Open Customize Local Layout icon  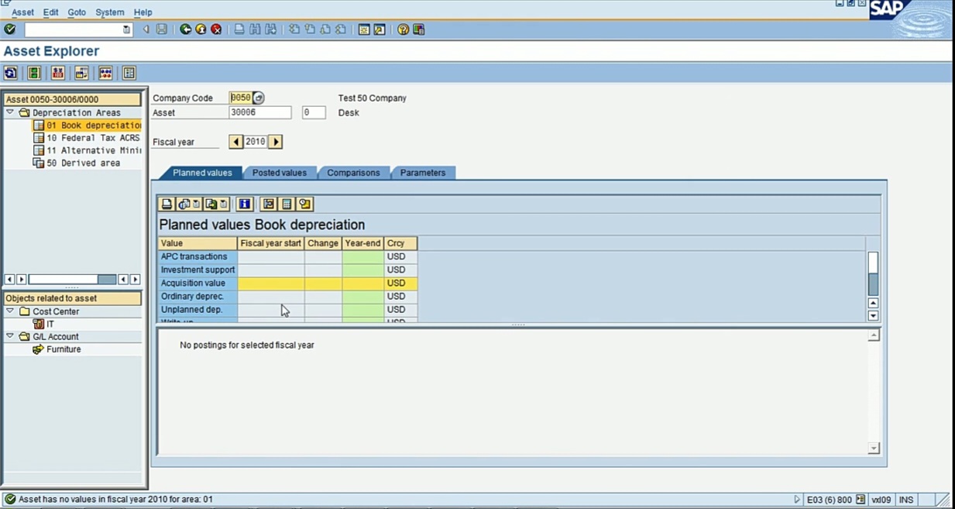[418, 29]
